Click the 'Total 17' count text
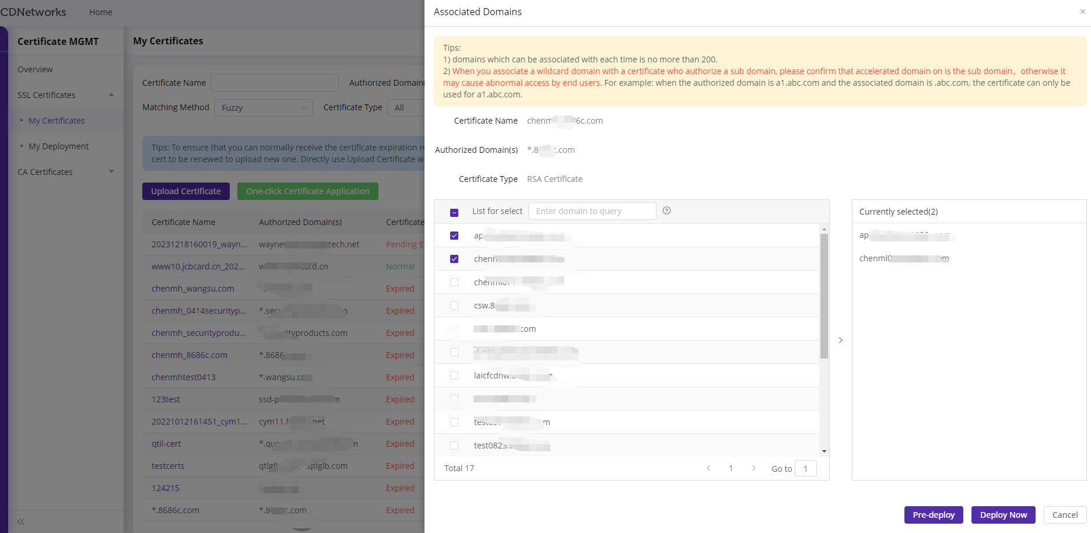 pos(459,468)
